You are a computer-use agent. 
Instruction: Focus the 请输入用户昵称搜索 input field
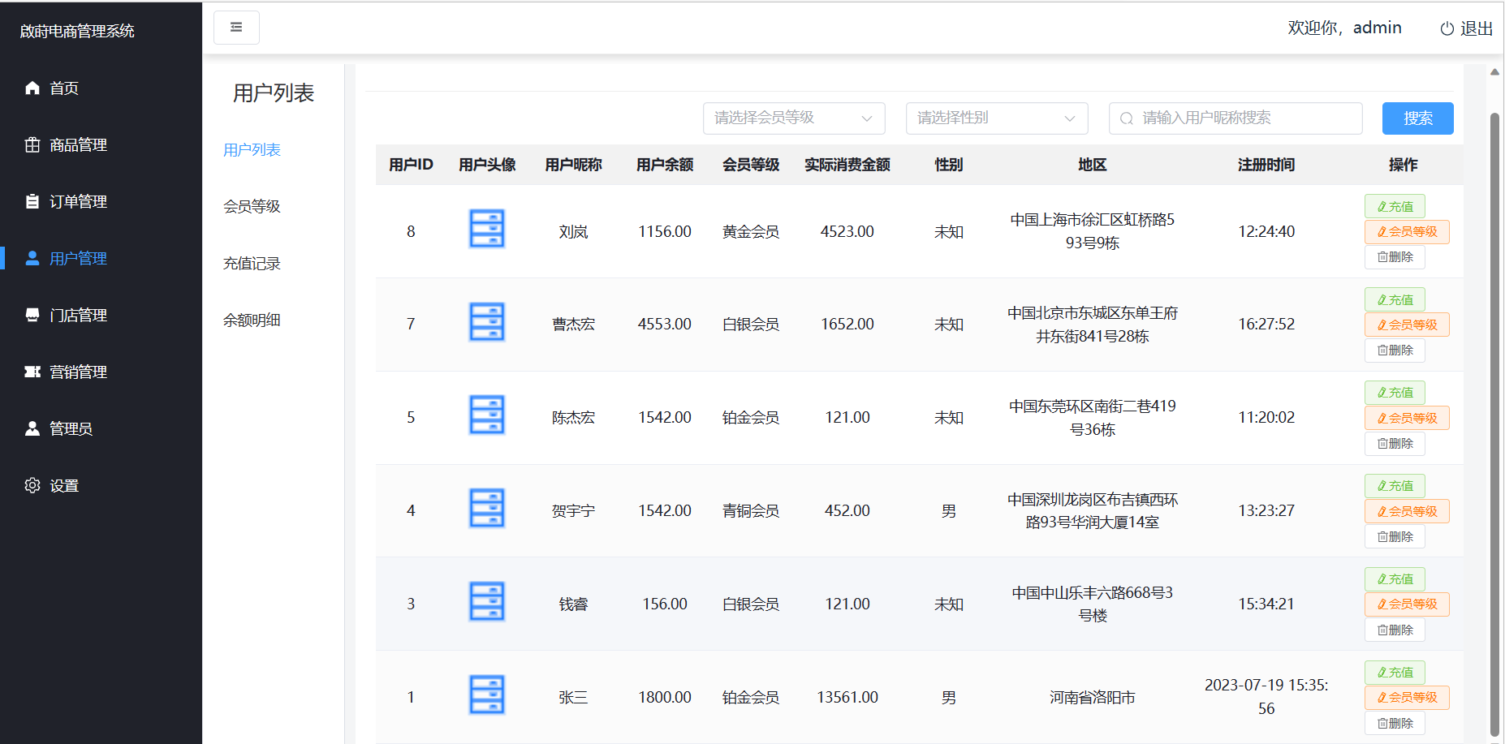coord(1235,118)
